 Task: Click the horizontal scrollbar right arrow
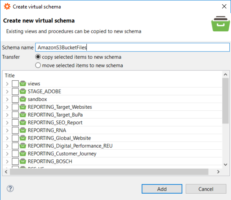[218, 172]
